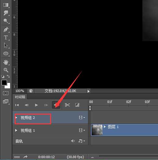The width and height of the screenshot is (158, 160).
Task: Select the Smudge tool
Action: point(6,13)
